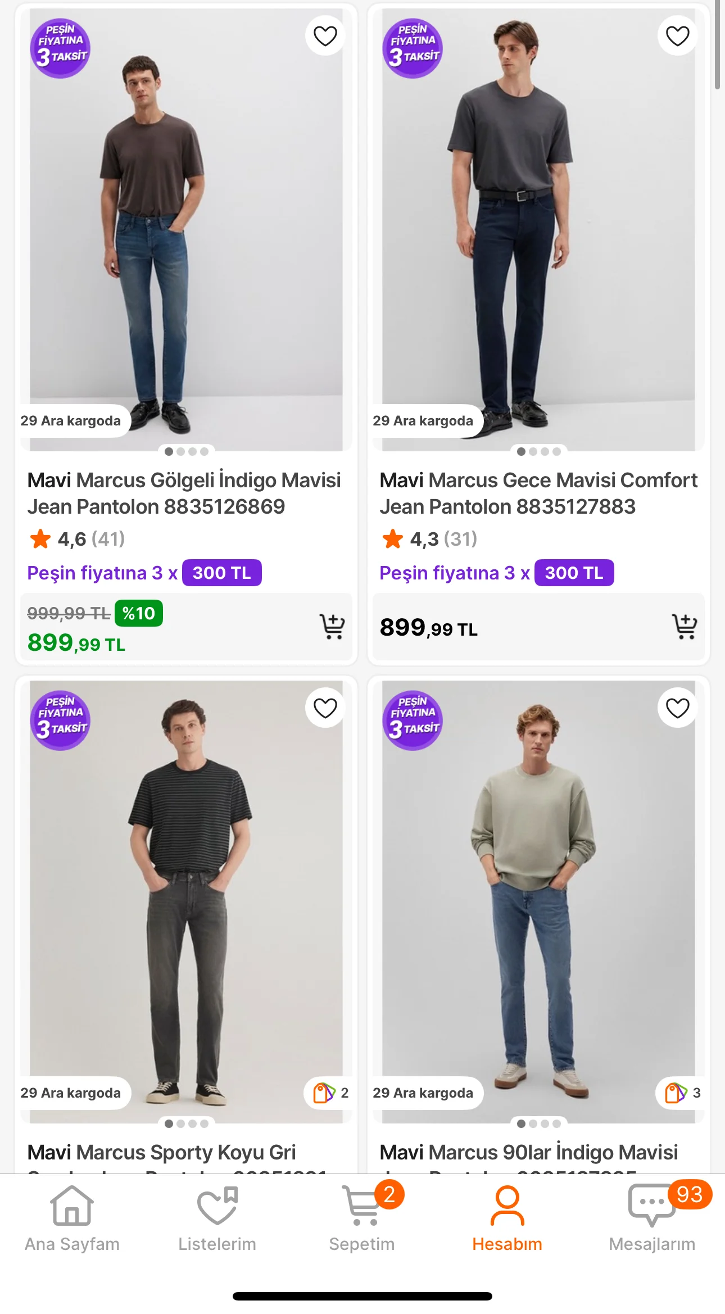
Task: Tap the 3 Taksit badge on Sporty Koyu Gri
Action: pos(60,720)
